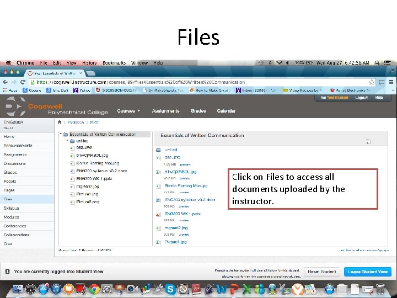Click the Logout link

(x=361, y=98)
